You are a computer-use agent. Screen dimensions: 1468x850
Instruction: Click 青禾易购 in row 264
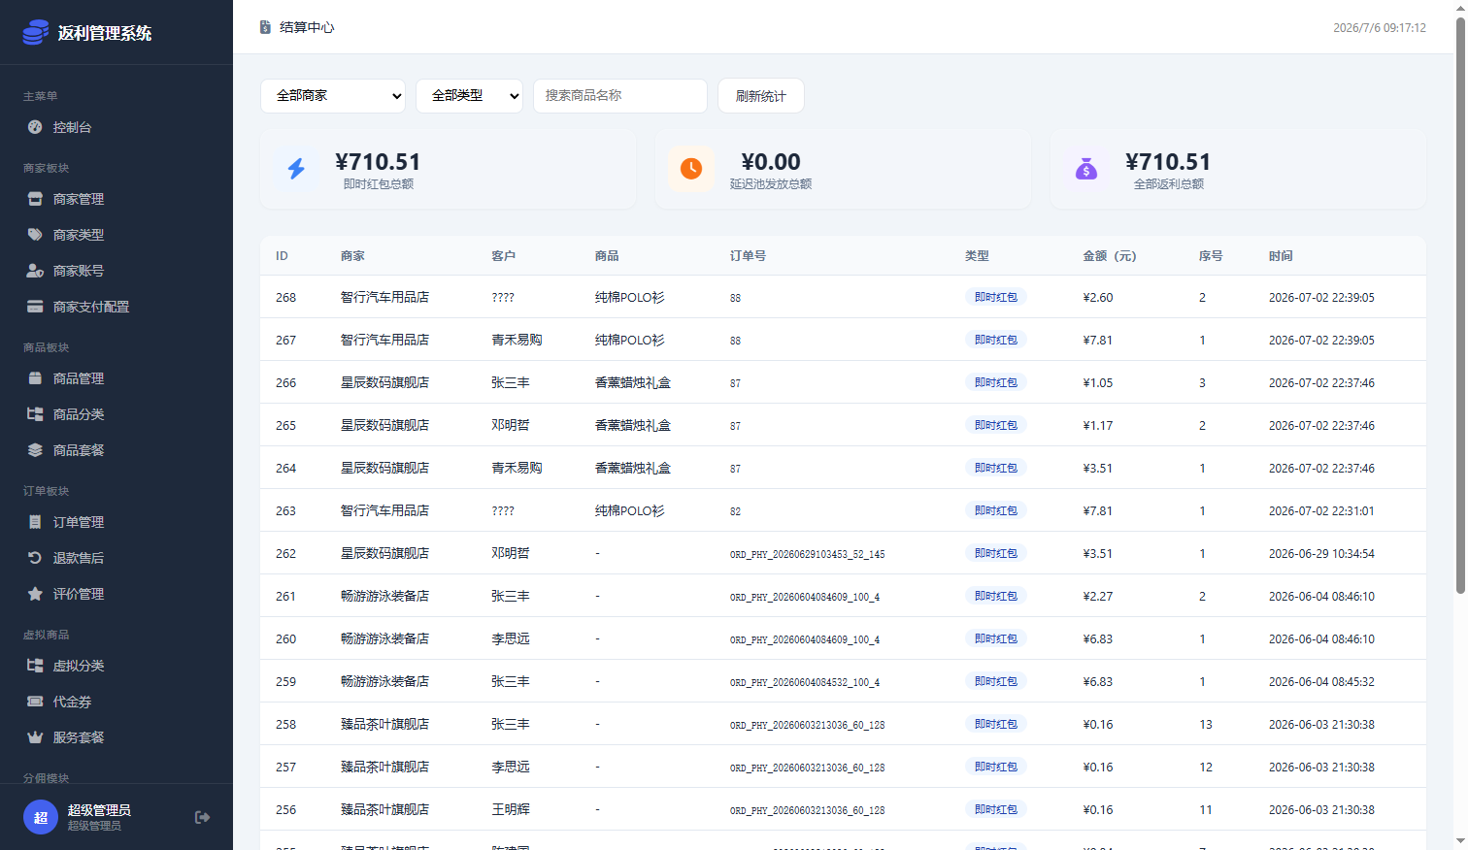pyautogui.click(x=517, y=468)
